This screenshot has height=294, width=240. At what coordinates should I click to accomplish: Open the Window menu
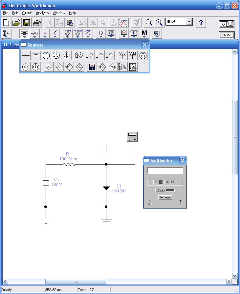click(59, 13)
